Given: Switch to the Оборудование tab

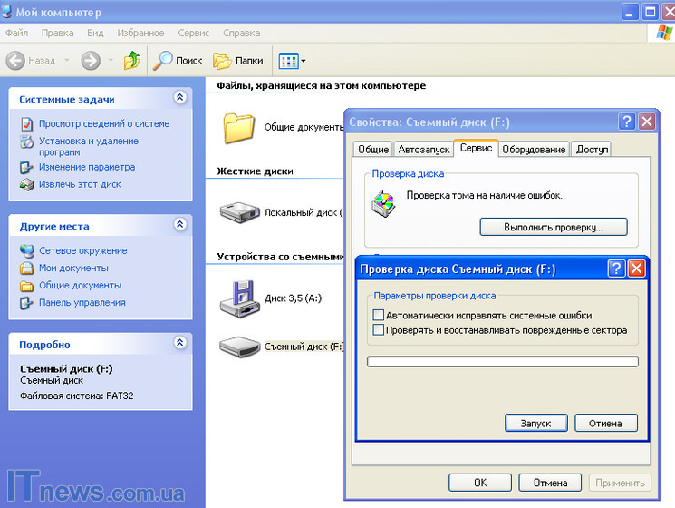Looking at the screenshot, I should [x=535, y=150].
